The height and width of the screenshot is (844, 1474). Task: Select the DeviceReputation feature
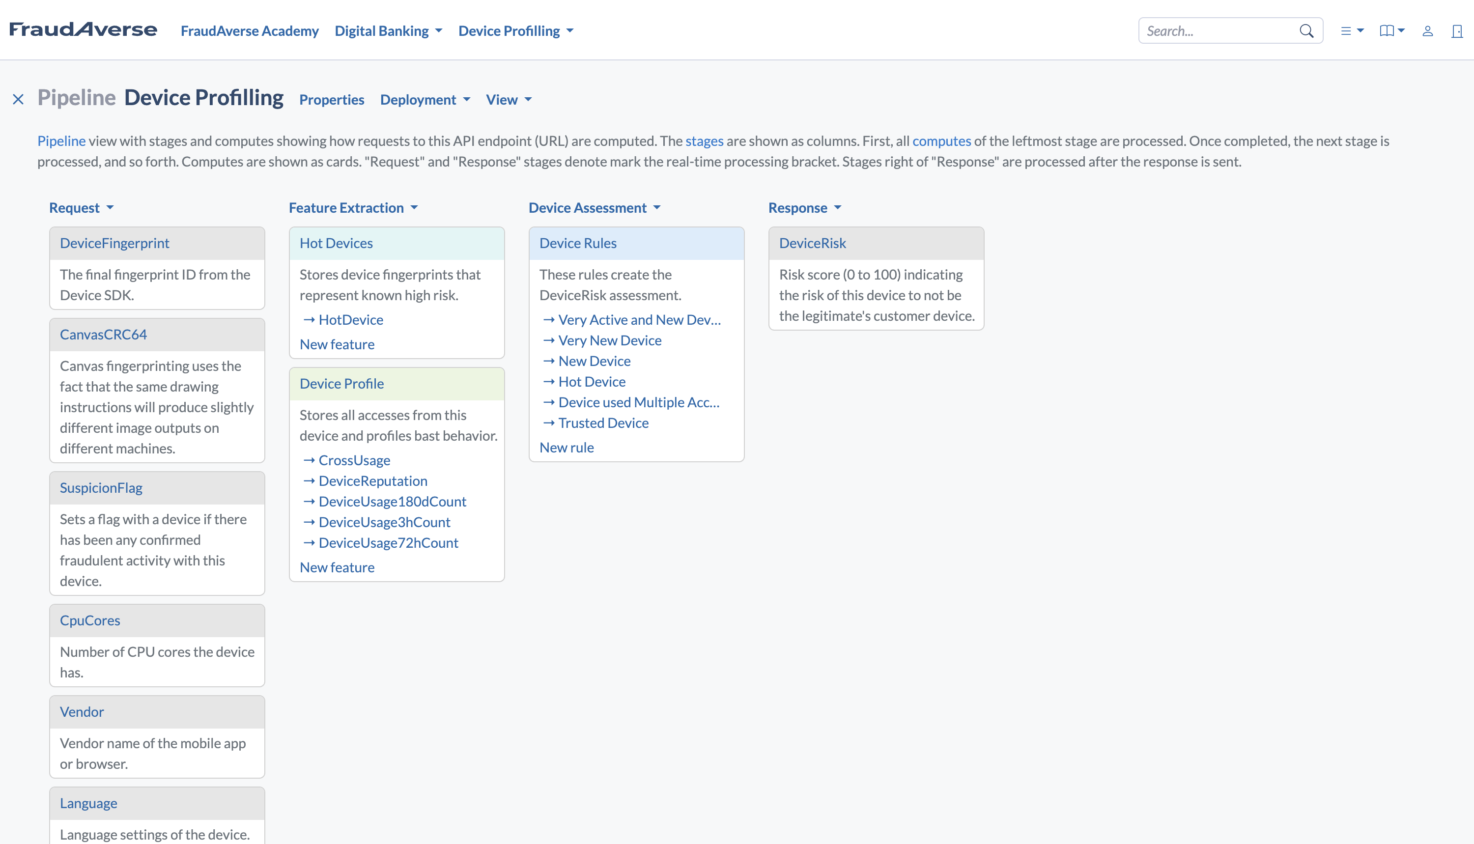tap(373, 480)
